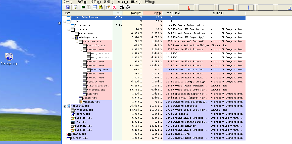This screenshot has height=144, width=292.
Task: Sort by the 进程 column header
Action: pyautogui.click(x=87, y=13)
